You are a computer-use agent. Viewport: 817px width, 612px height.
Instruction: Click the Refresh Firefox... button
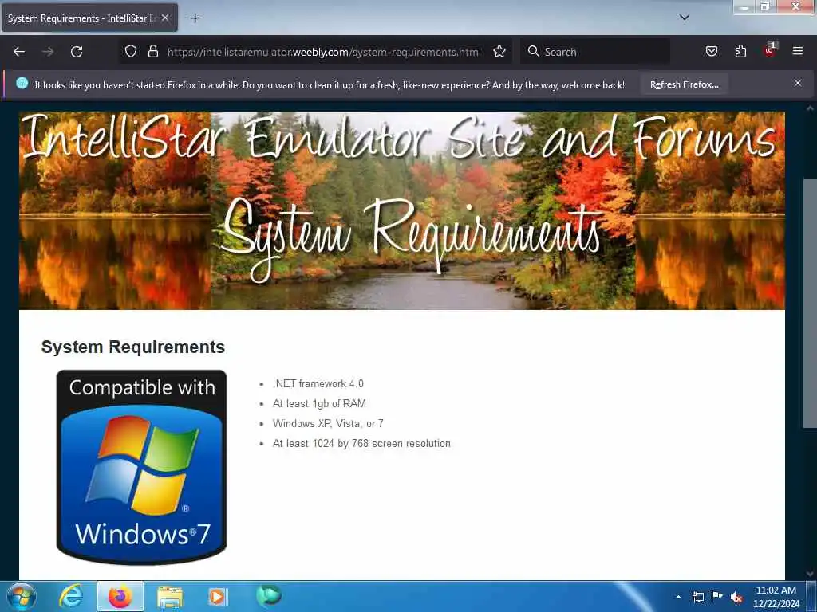pos(684,84)
